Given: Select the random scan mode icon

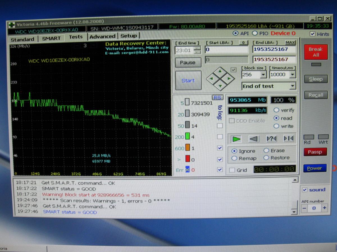Looking at the screenshot, I should click(x=271, y=139).
